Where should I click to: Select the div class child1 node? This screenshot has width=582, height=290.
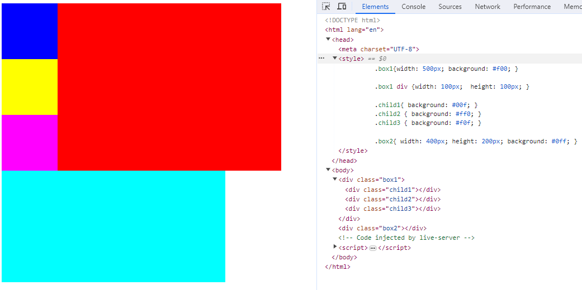point(392,190)
